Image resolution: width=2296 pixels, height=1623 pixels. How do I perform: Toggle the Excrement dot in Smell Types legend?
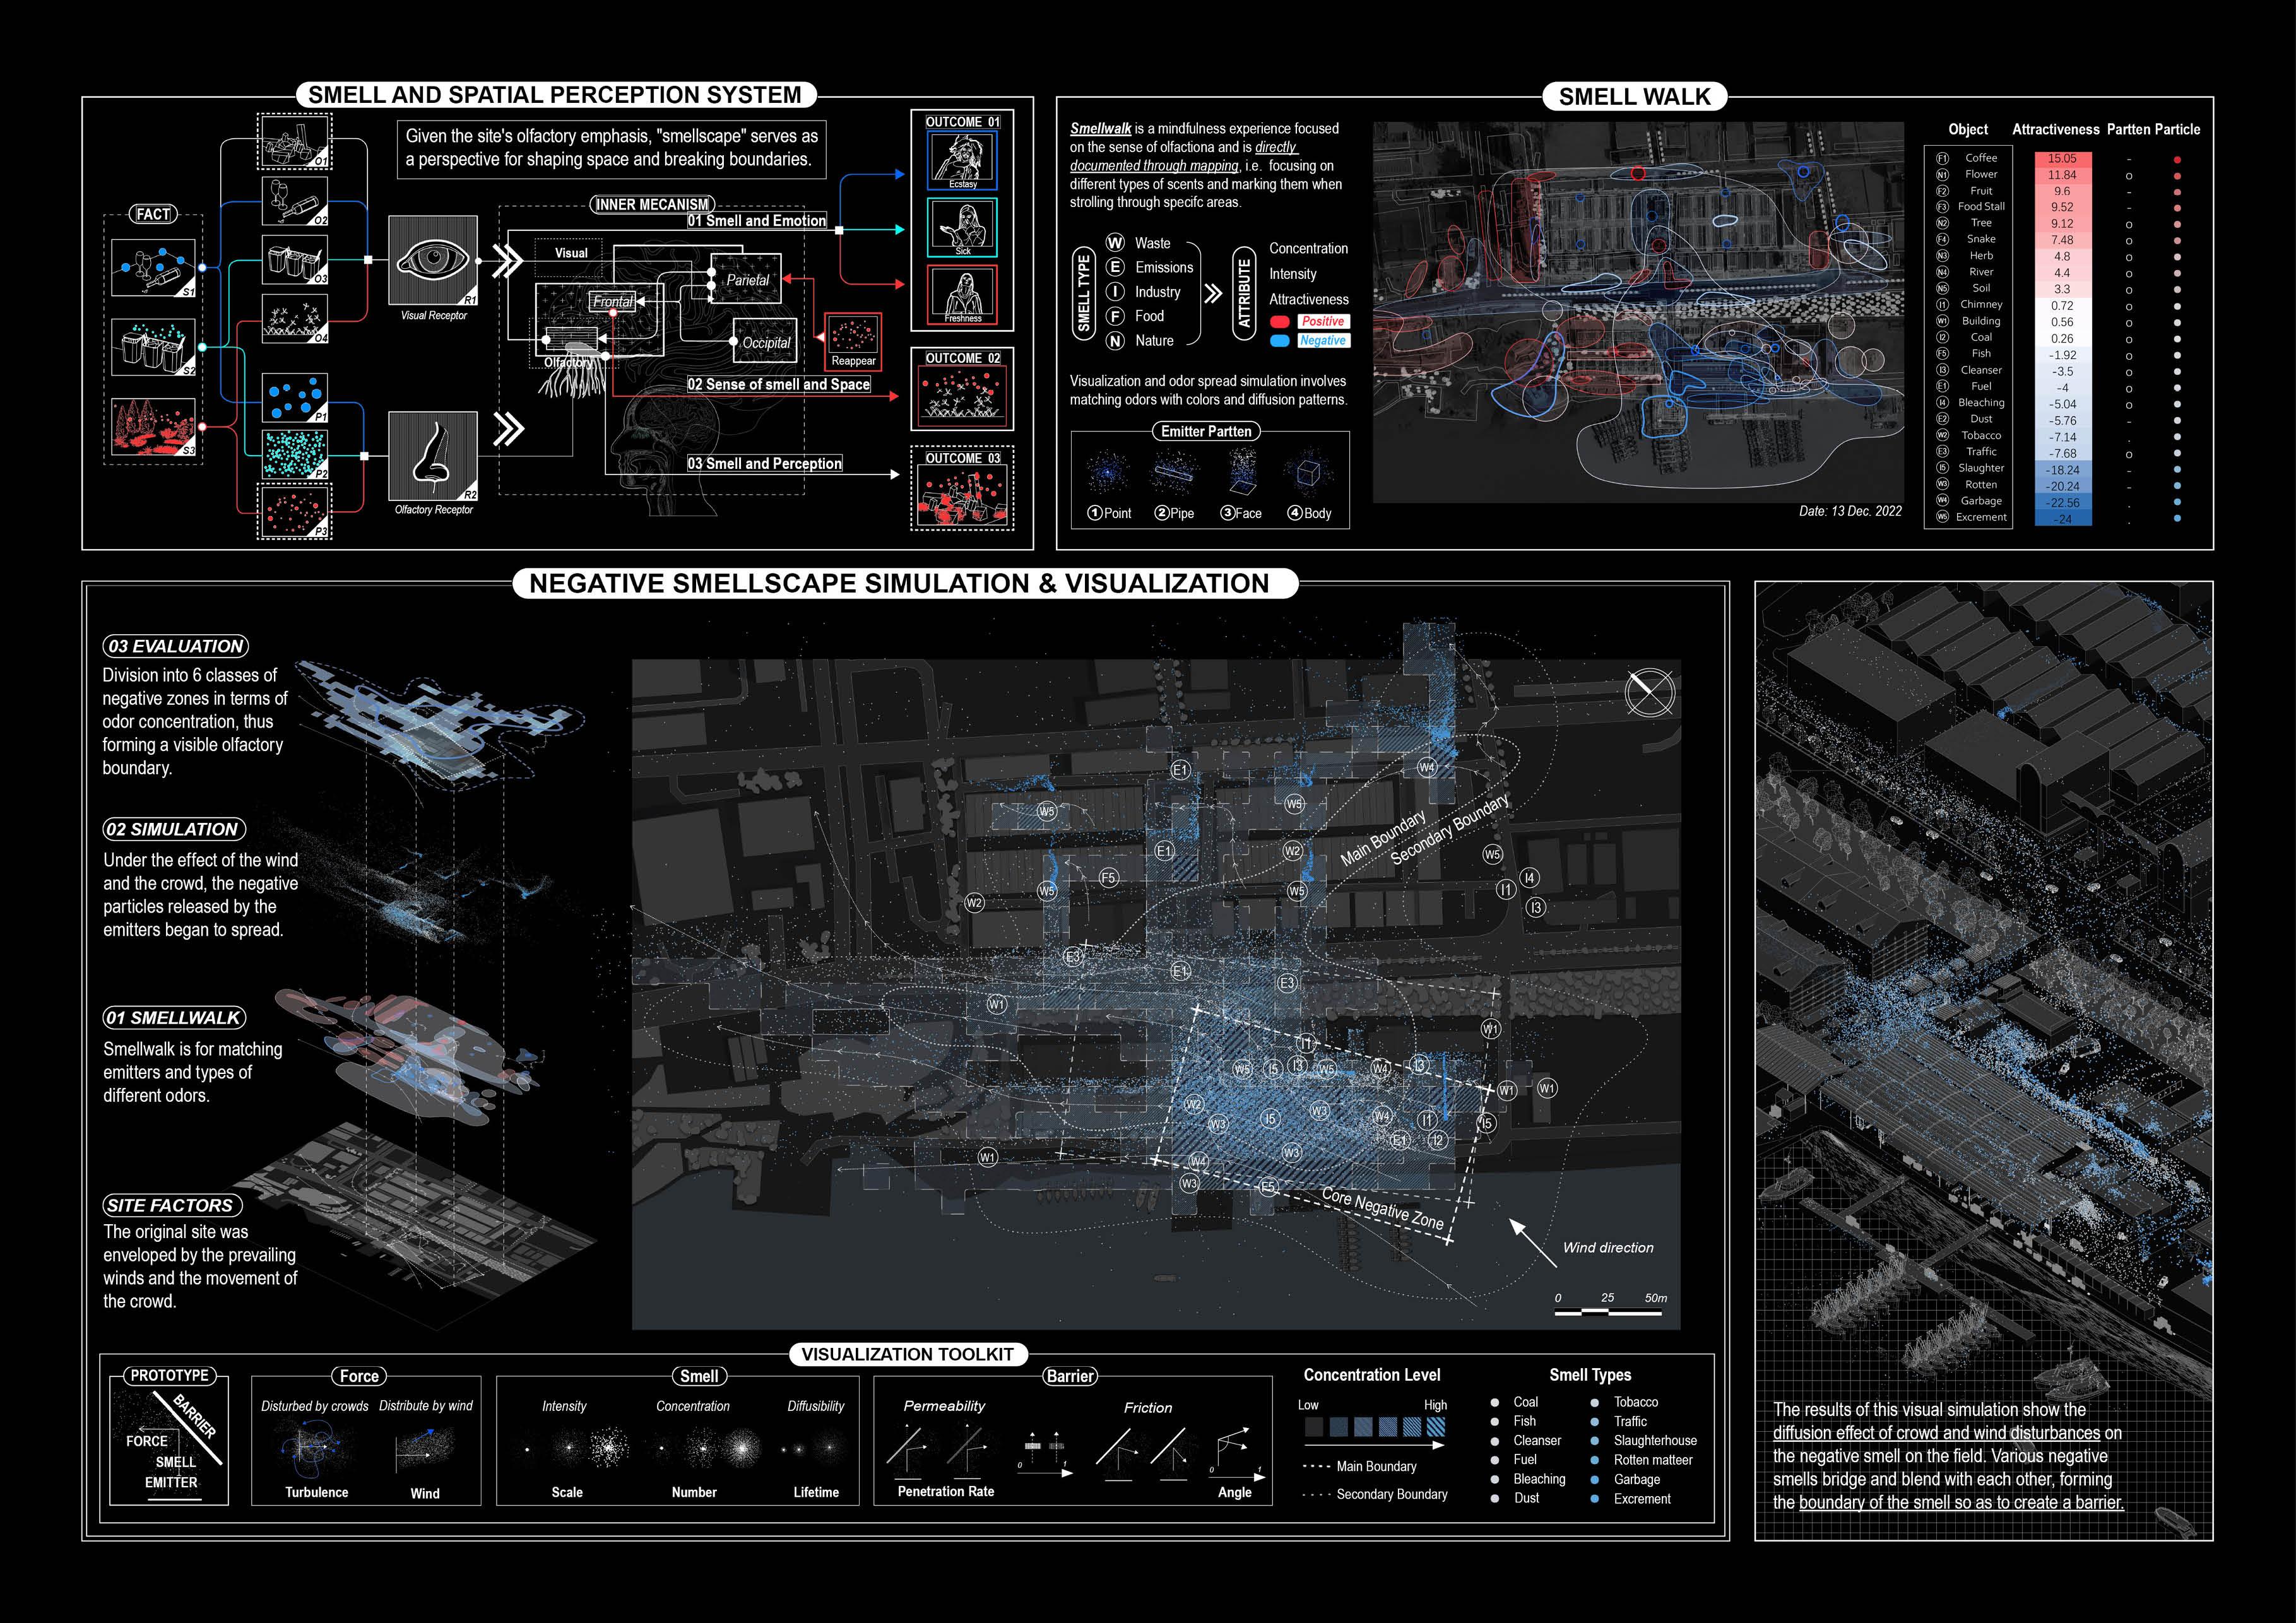(x=1594, y=1499)
